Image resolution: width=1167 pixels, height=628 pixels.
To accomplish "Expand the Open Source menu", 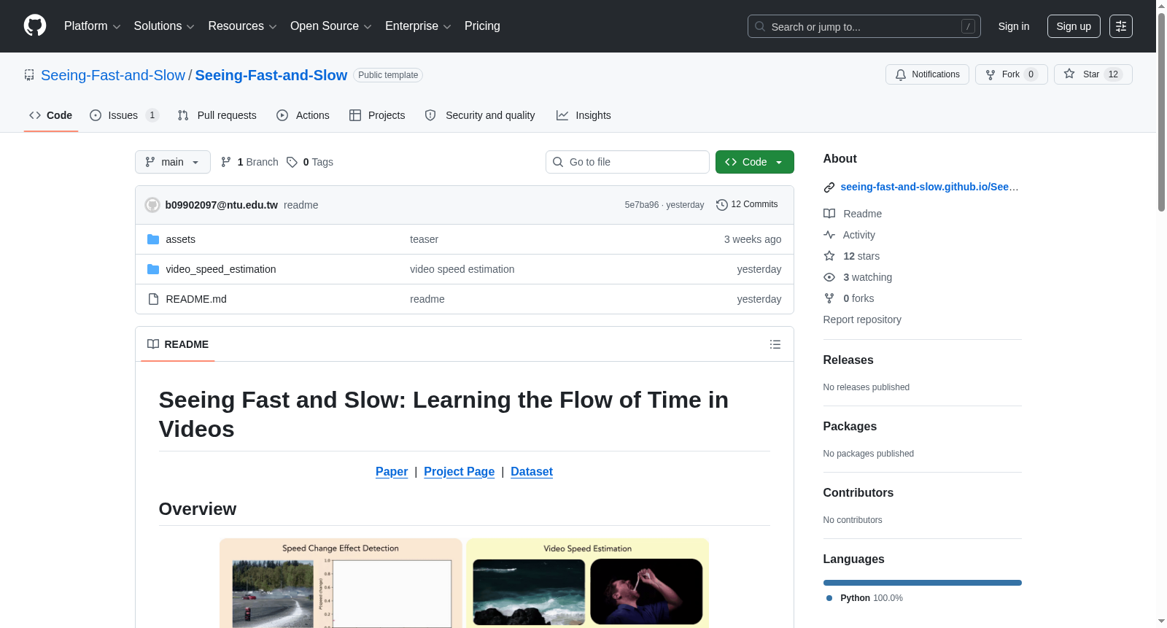I will [331, 26].
